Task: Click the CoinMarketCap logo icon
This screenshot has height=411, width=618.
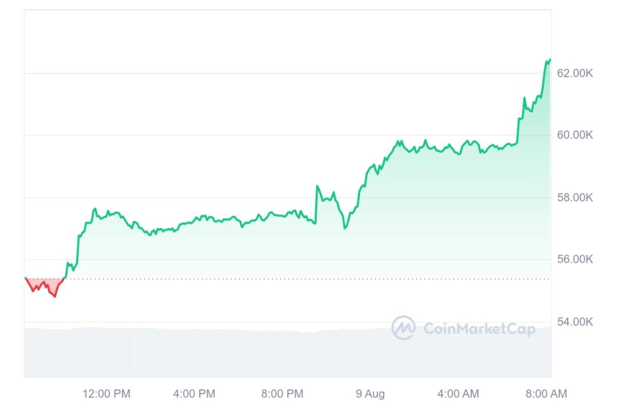Action: tap(403, 328)
